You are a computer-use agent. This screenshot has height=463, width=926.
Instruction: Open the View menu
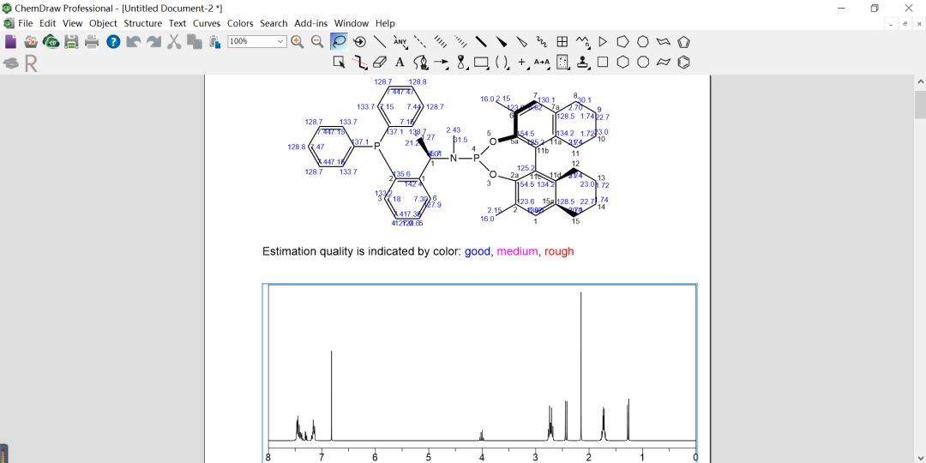coord(73,24)
